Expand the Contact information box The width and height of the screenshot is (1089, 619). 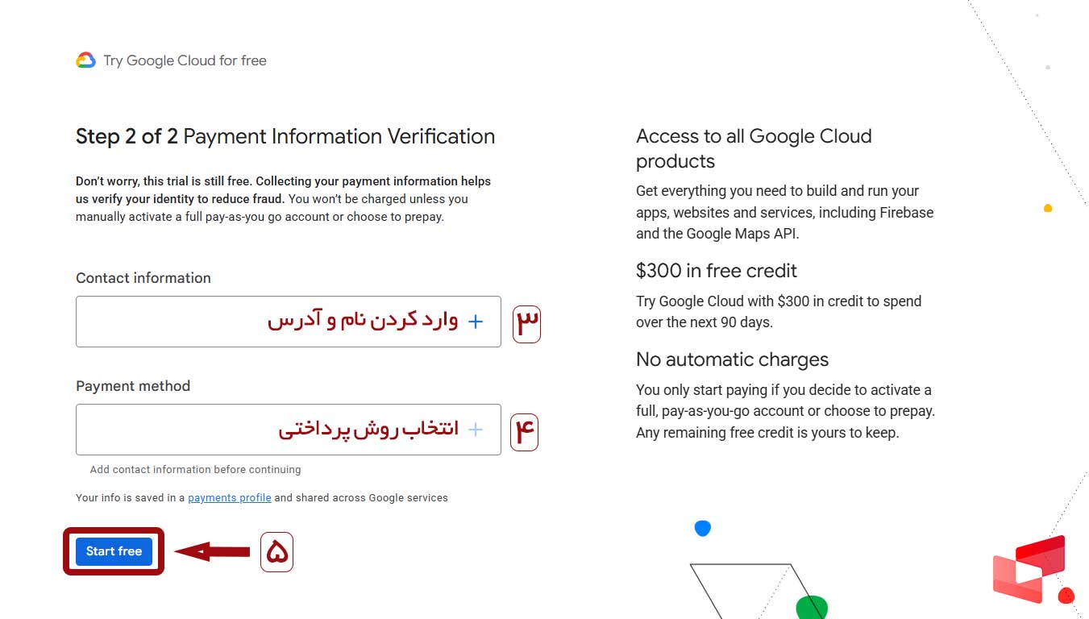(288, 322)
